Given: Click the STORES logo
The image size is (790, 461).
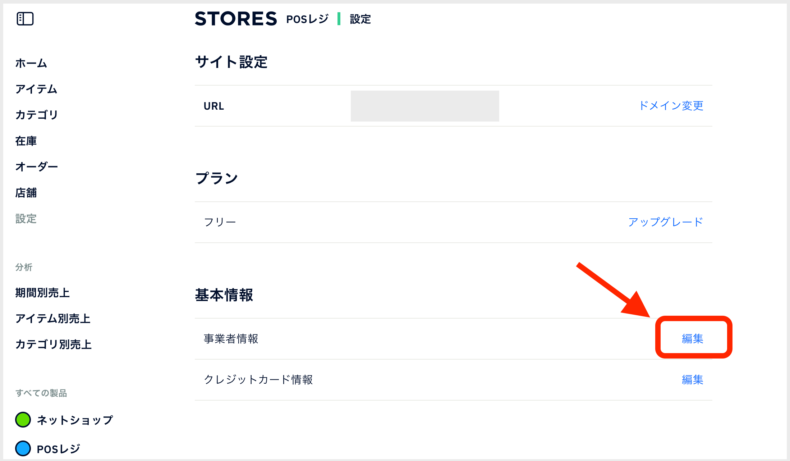Looking at the screenshot, I should tap(236, 19).
